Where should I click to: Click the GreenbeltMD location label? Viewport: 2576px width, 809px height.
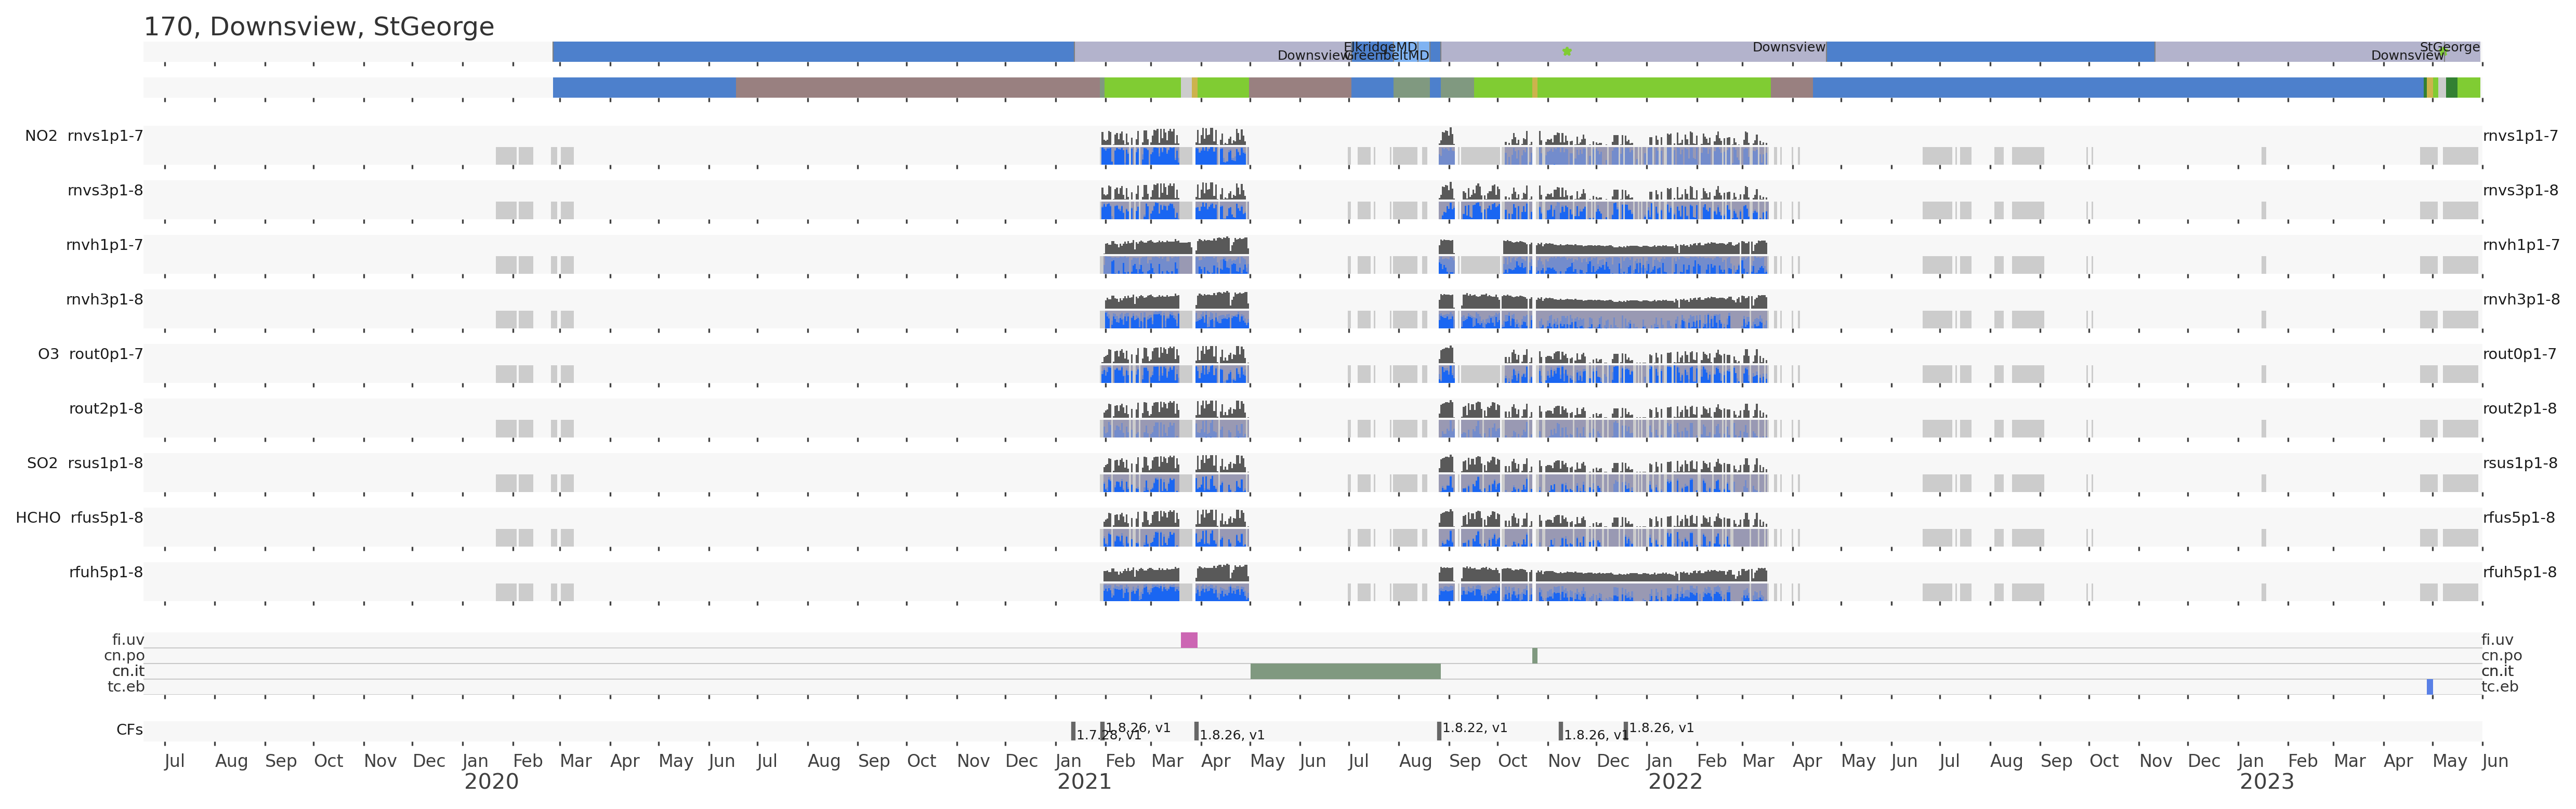(1387, 56)
